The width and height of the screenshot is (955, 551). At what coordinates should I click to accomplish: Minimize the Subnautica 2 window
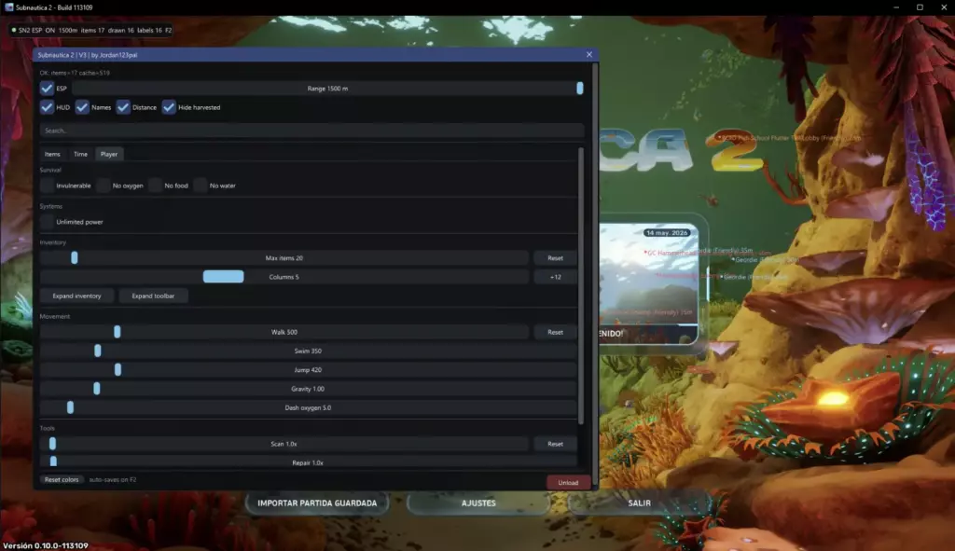pos(896,7)
